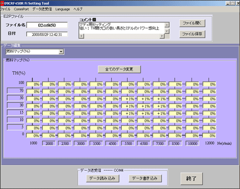Open the ファイル menu

coord(5,9)
